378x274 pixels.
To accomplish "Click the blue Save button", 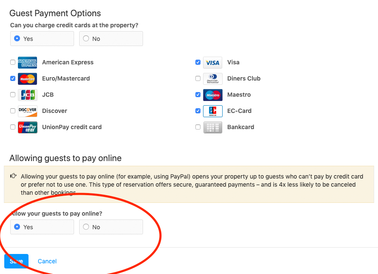I will [17, 261].
